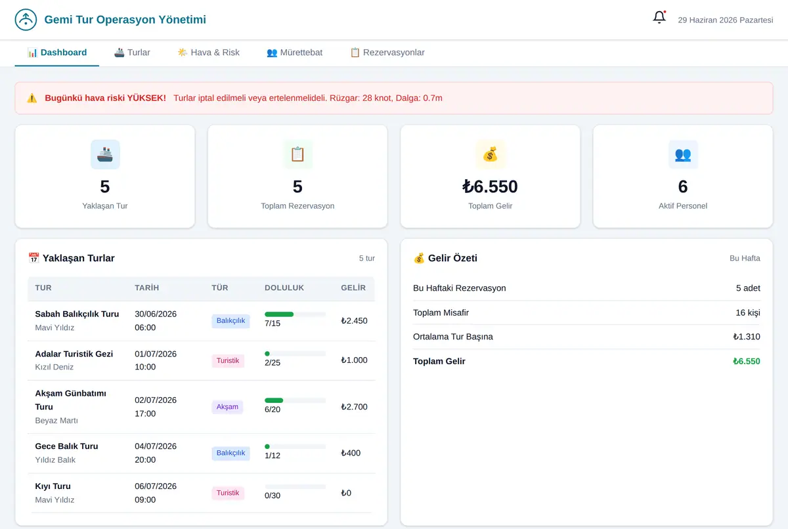Click the Turistik tag for Kıyı Turu
Image resolution: width=788 pixels, height=529 pixels.
(228, 493)
